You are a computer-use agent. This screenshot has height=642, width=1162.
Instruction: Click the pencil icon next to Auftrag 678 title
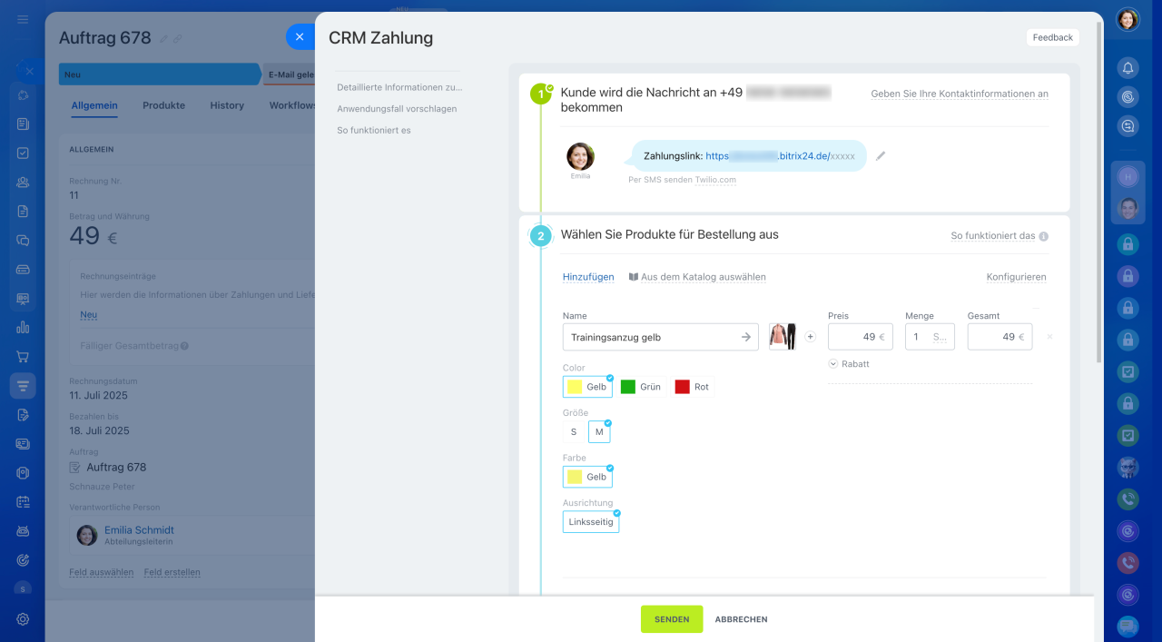[x=164, y=38]
